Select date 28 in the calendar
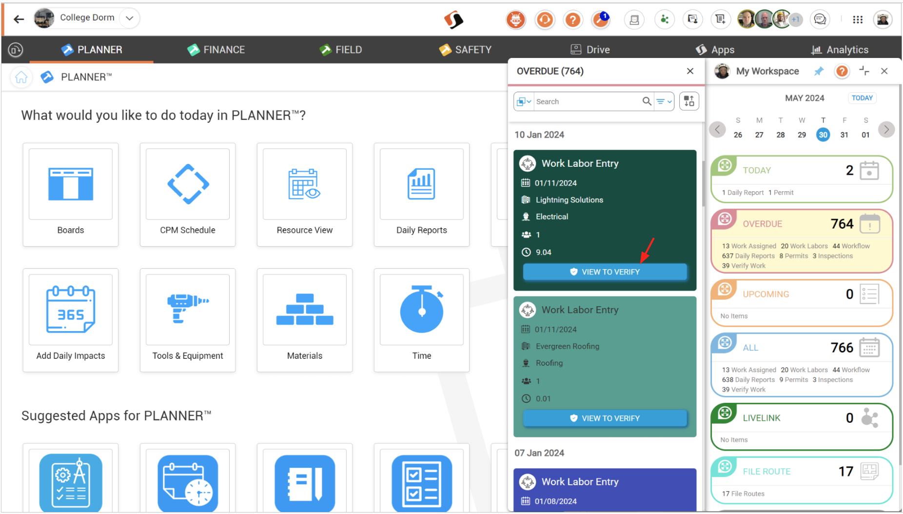 tap(781, 135)
